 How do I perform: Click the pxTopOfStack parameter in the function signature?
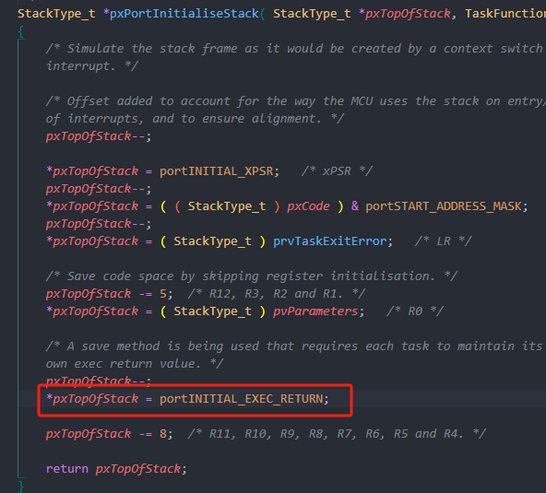coord(408,14)
